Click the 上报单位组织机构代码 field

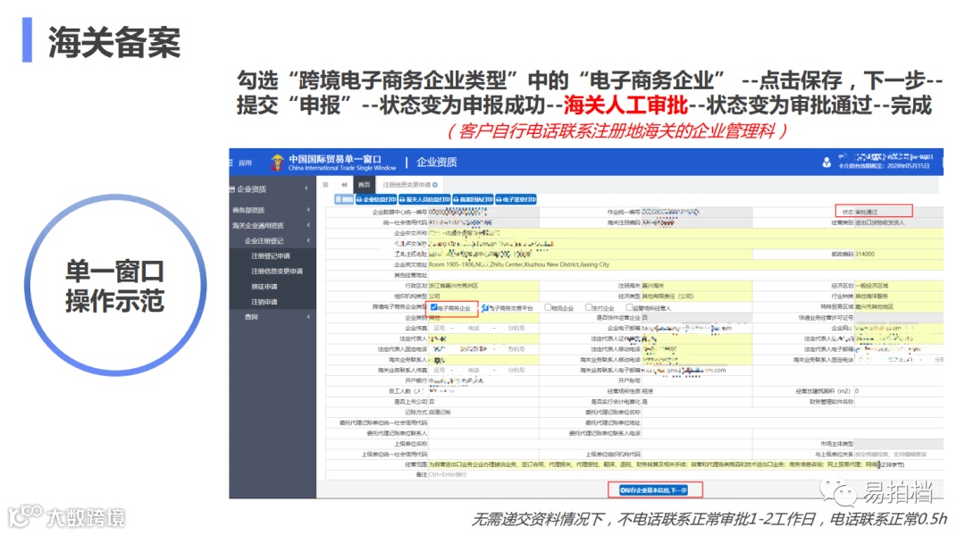(696, 455)
